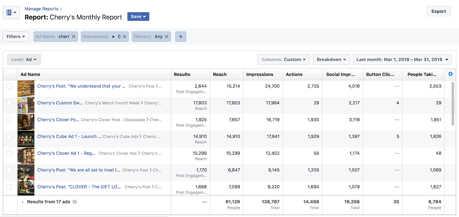Open the Breakdown menu
Image resolution: width=459 pixels, height=217 pixels.
331,60
